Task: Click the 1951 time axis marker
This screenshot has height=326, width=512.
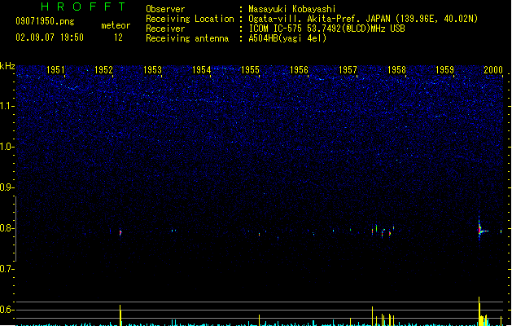Action: tap(55, 70)
